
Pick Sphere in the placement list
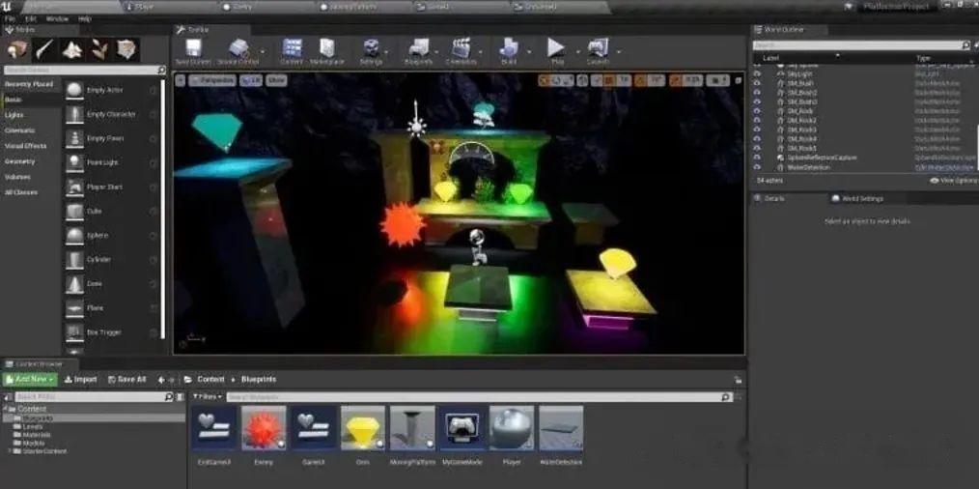[x=111, y=236]
